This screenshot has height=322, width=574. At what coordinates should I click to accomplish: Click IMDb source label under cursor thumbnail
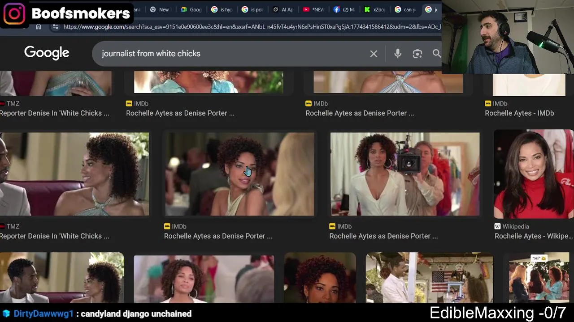click(179, 226)
